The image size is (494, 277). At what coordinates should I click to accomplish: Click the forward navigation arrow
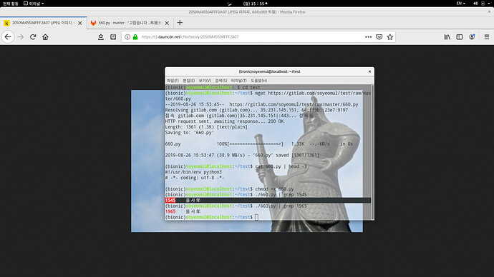click(x=21, y=37)
